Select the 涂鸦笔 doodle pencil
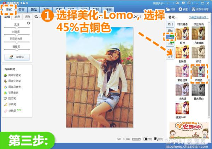This screenshot has width=212, height=149. click(10, 104)
